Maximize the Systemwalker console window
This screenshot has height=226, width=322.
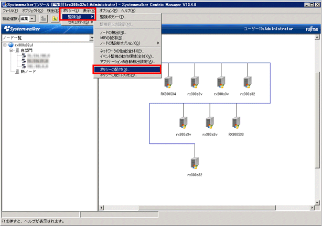312,5
